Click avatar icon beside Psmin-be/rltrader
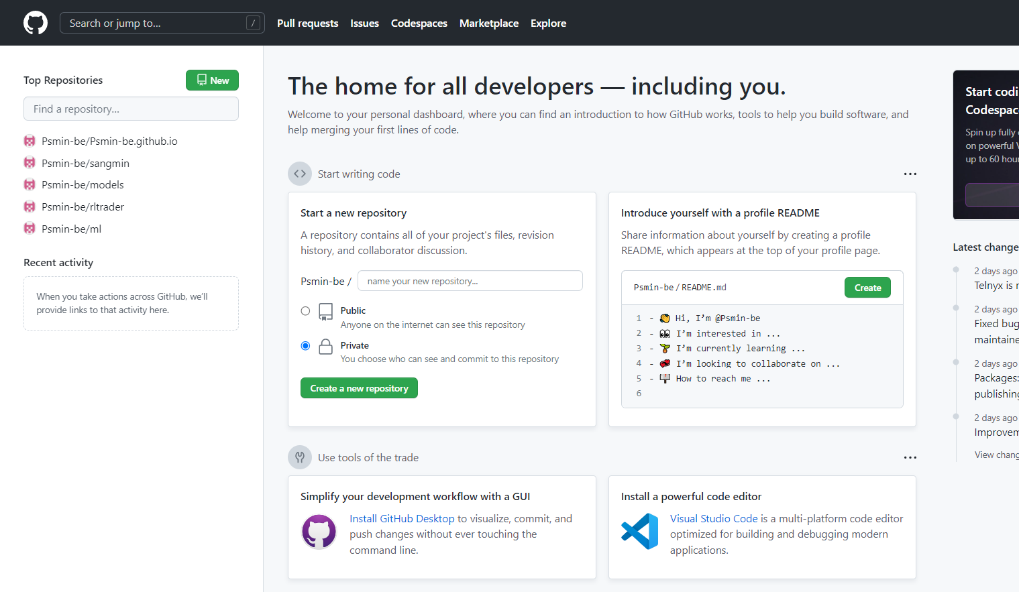 point(30,206)
